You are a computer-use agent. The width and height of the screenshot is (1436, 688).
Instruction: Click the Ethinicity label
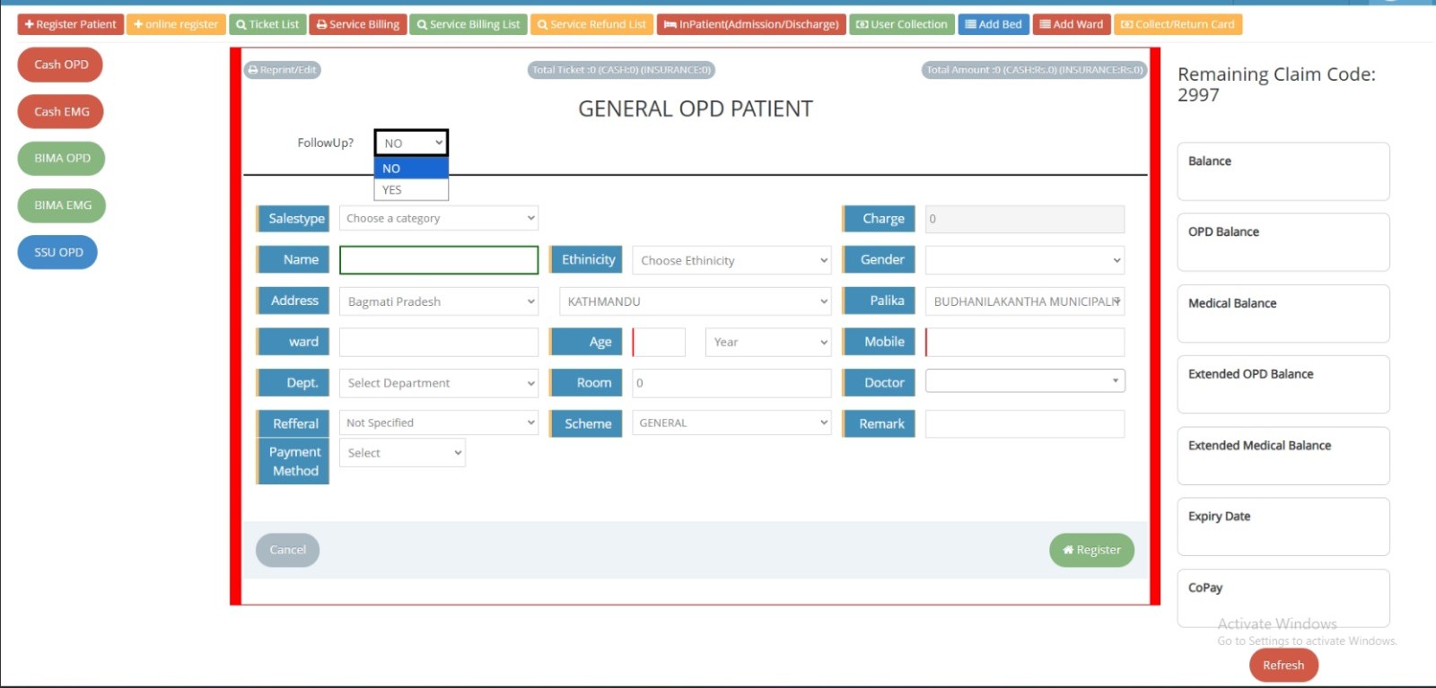pyautogui.click(x=587, y=259)
